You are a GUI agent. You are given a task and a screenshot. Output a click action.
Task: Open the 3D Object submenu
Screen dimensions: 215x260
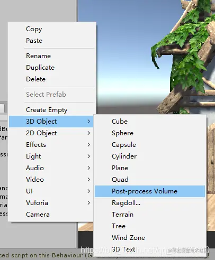tap(51, 122)
